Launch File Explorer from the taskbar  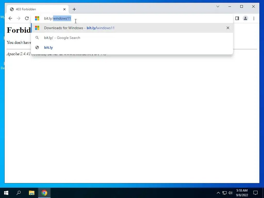coord(31,193)
